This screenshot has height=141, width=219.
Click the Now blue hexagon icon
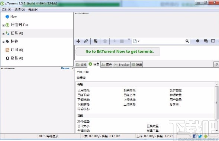tap(7, 17)
